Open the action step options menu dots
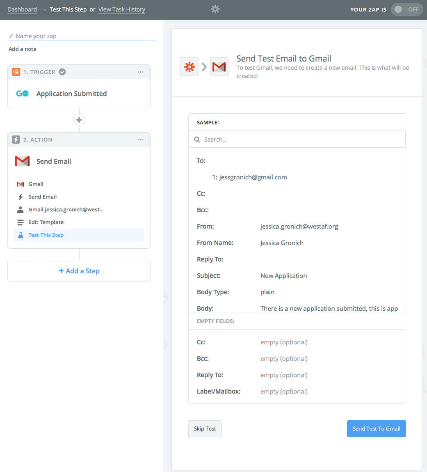427x472 pixels. coord(141,140)
